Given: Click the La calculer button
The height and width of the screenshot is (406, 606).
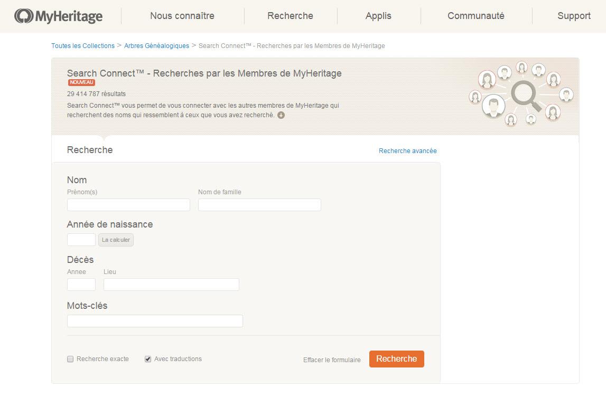Looking at the screenshot, I should click(x=116, y=240).
